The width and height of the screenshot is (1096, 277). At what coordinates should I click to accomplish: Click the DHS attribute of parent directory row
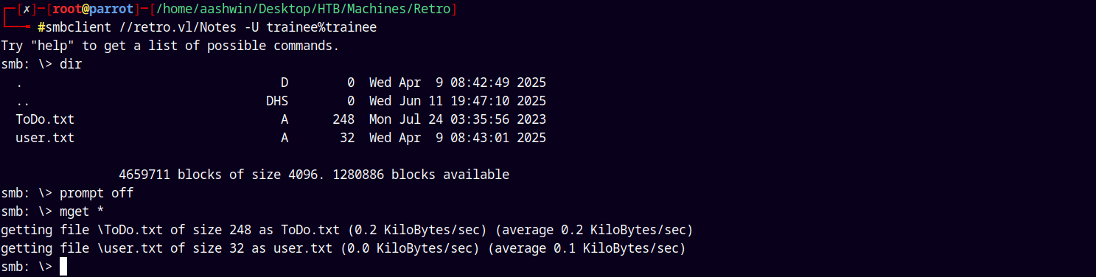[x=277, y=101]
